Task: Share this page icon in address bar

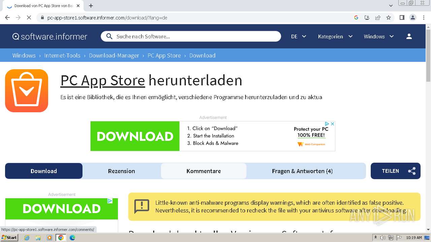Action: click(x=378, y=17)
